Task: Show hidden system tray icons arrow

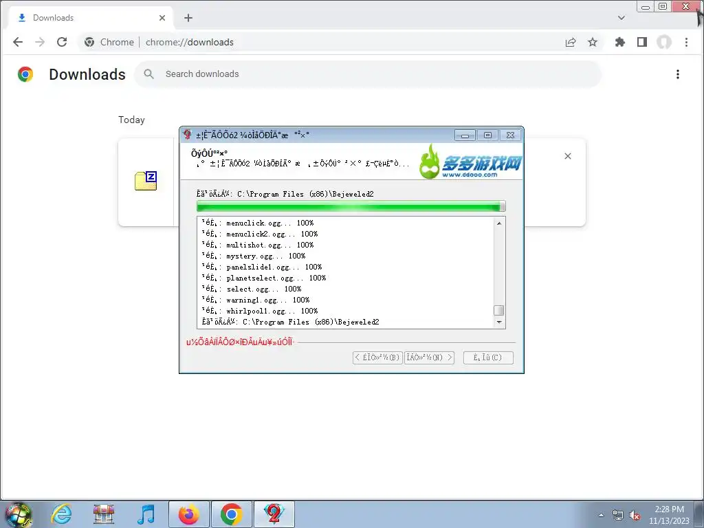Action: [601, 516]
